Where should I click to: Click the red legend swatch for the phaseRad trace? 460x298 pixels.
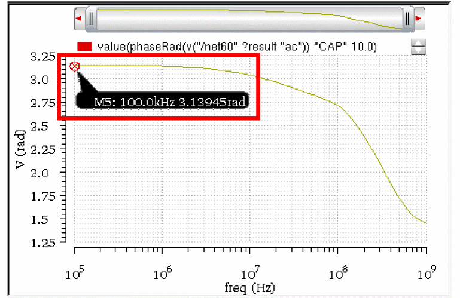click(84, 47)
